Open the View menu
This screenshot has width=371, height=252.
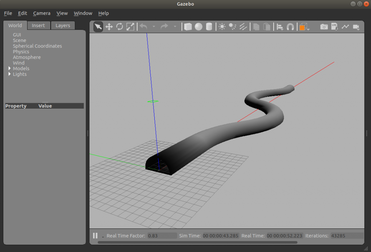point(62,13)
